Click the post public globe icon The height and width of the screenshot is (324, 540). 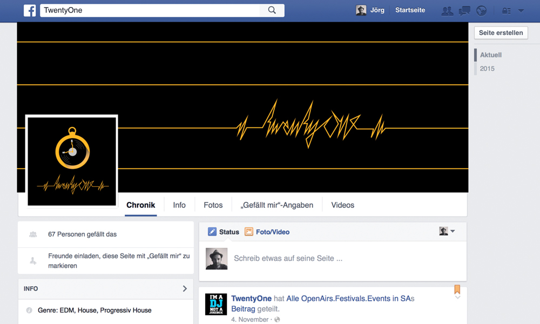277,320
